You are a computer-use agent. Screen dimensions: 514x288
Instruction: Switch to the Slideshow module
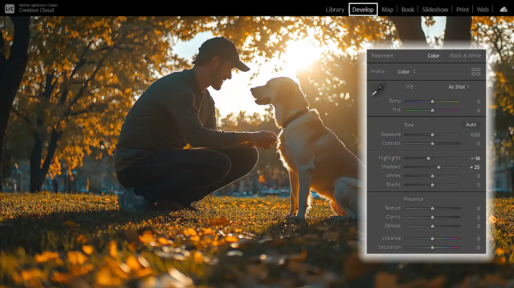click(x=435, y=10)
